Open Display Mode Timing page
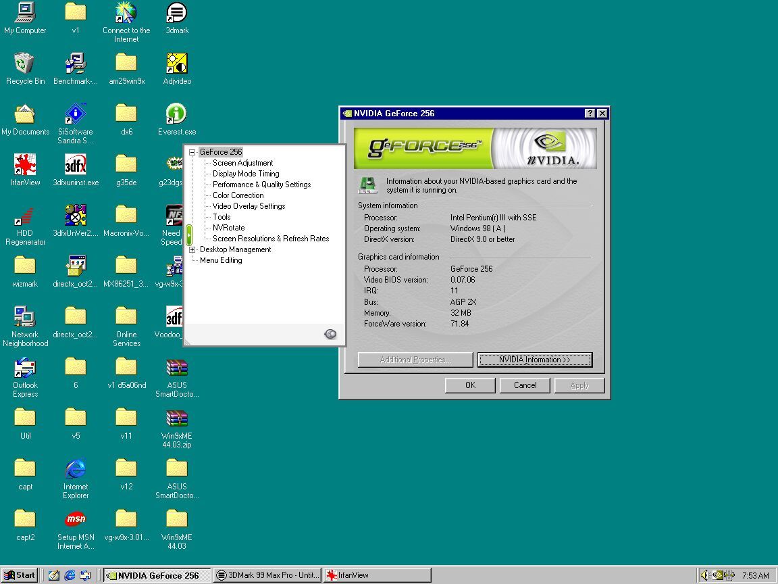 click(246, 174)
